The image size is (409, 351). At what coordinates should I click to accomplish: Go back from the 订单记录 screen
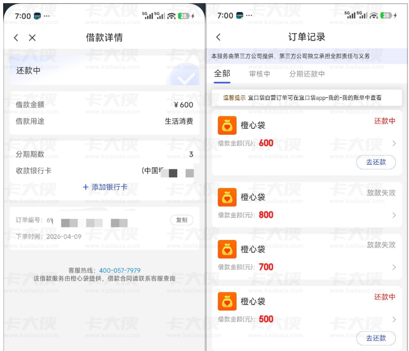pyautogui.click(x=219, y=37)
